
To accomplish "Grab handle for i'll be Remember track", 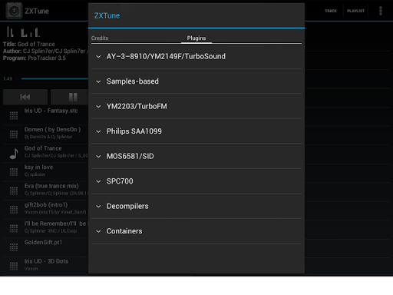I will coord(14,228).
